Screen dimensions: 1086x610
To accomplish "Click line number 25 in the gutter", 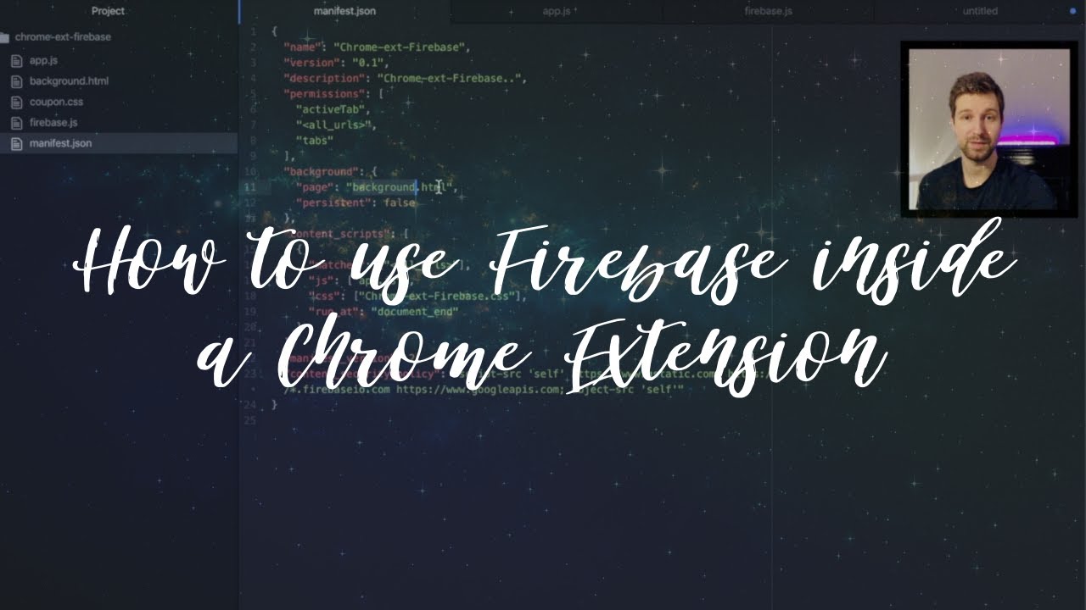I will click(249, 420).
